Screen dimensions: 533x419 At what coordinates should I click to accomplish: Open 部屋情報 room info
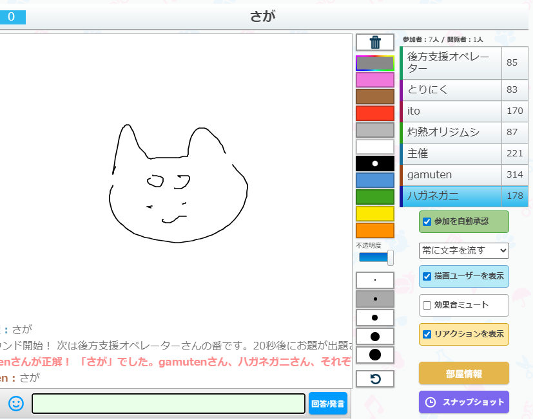pyautogui.click(x=463, y=373)
